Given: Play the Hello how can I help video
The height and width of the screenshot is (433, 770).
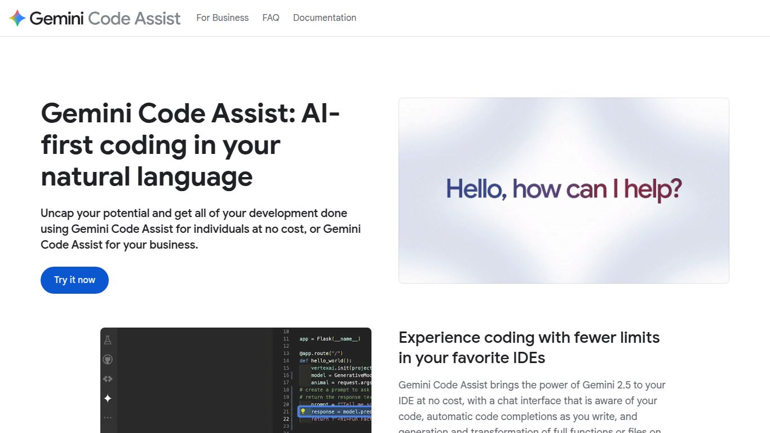Looking at the screenshot, I should [x=564, y=191].
